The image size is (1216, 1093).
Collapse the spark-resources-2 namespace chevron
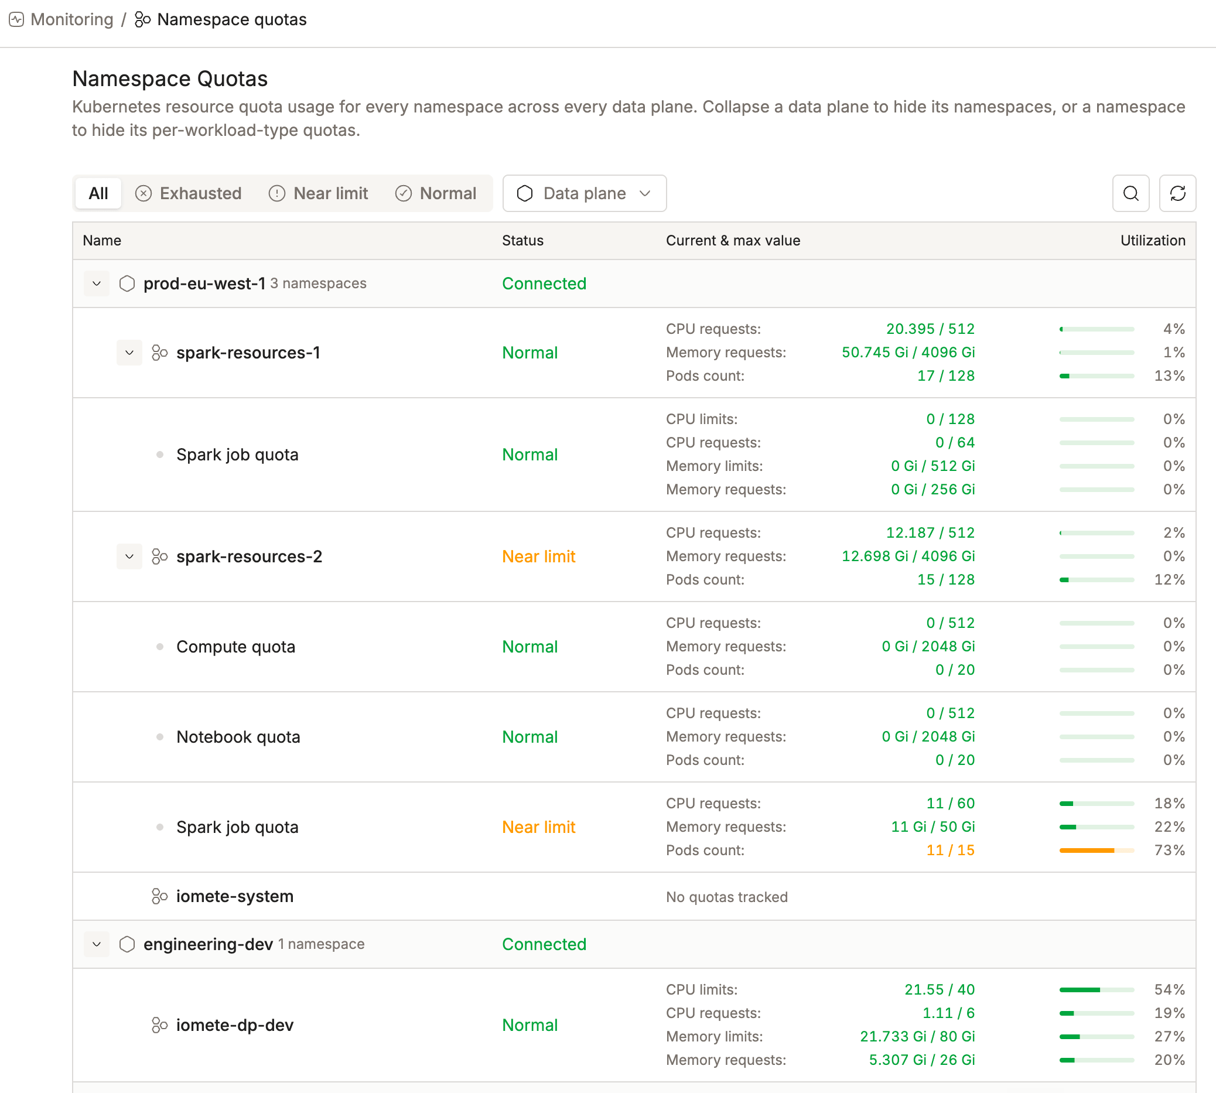pyautogui.click(x=129, y=556)
